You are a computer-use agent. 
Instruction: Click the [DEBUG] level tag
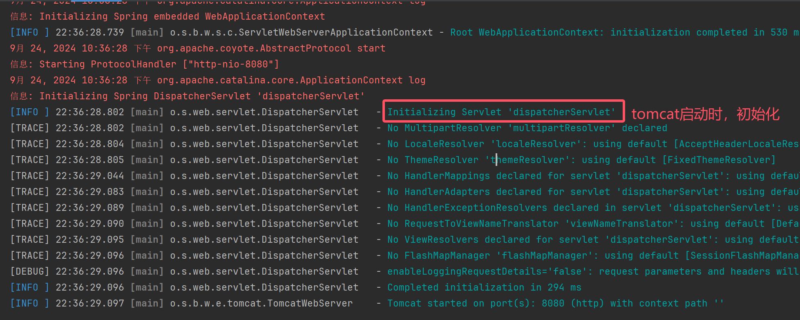[x=29, y=271]
